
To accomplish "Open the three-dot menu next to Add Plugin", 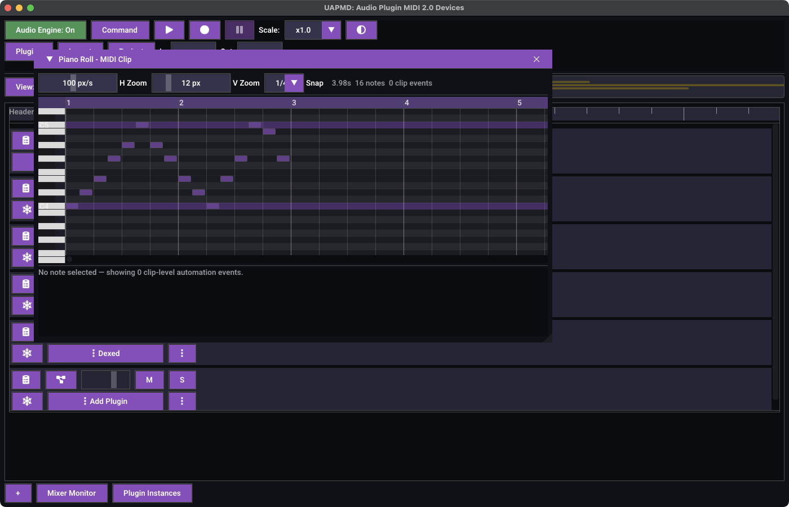I will point(182,401).
